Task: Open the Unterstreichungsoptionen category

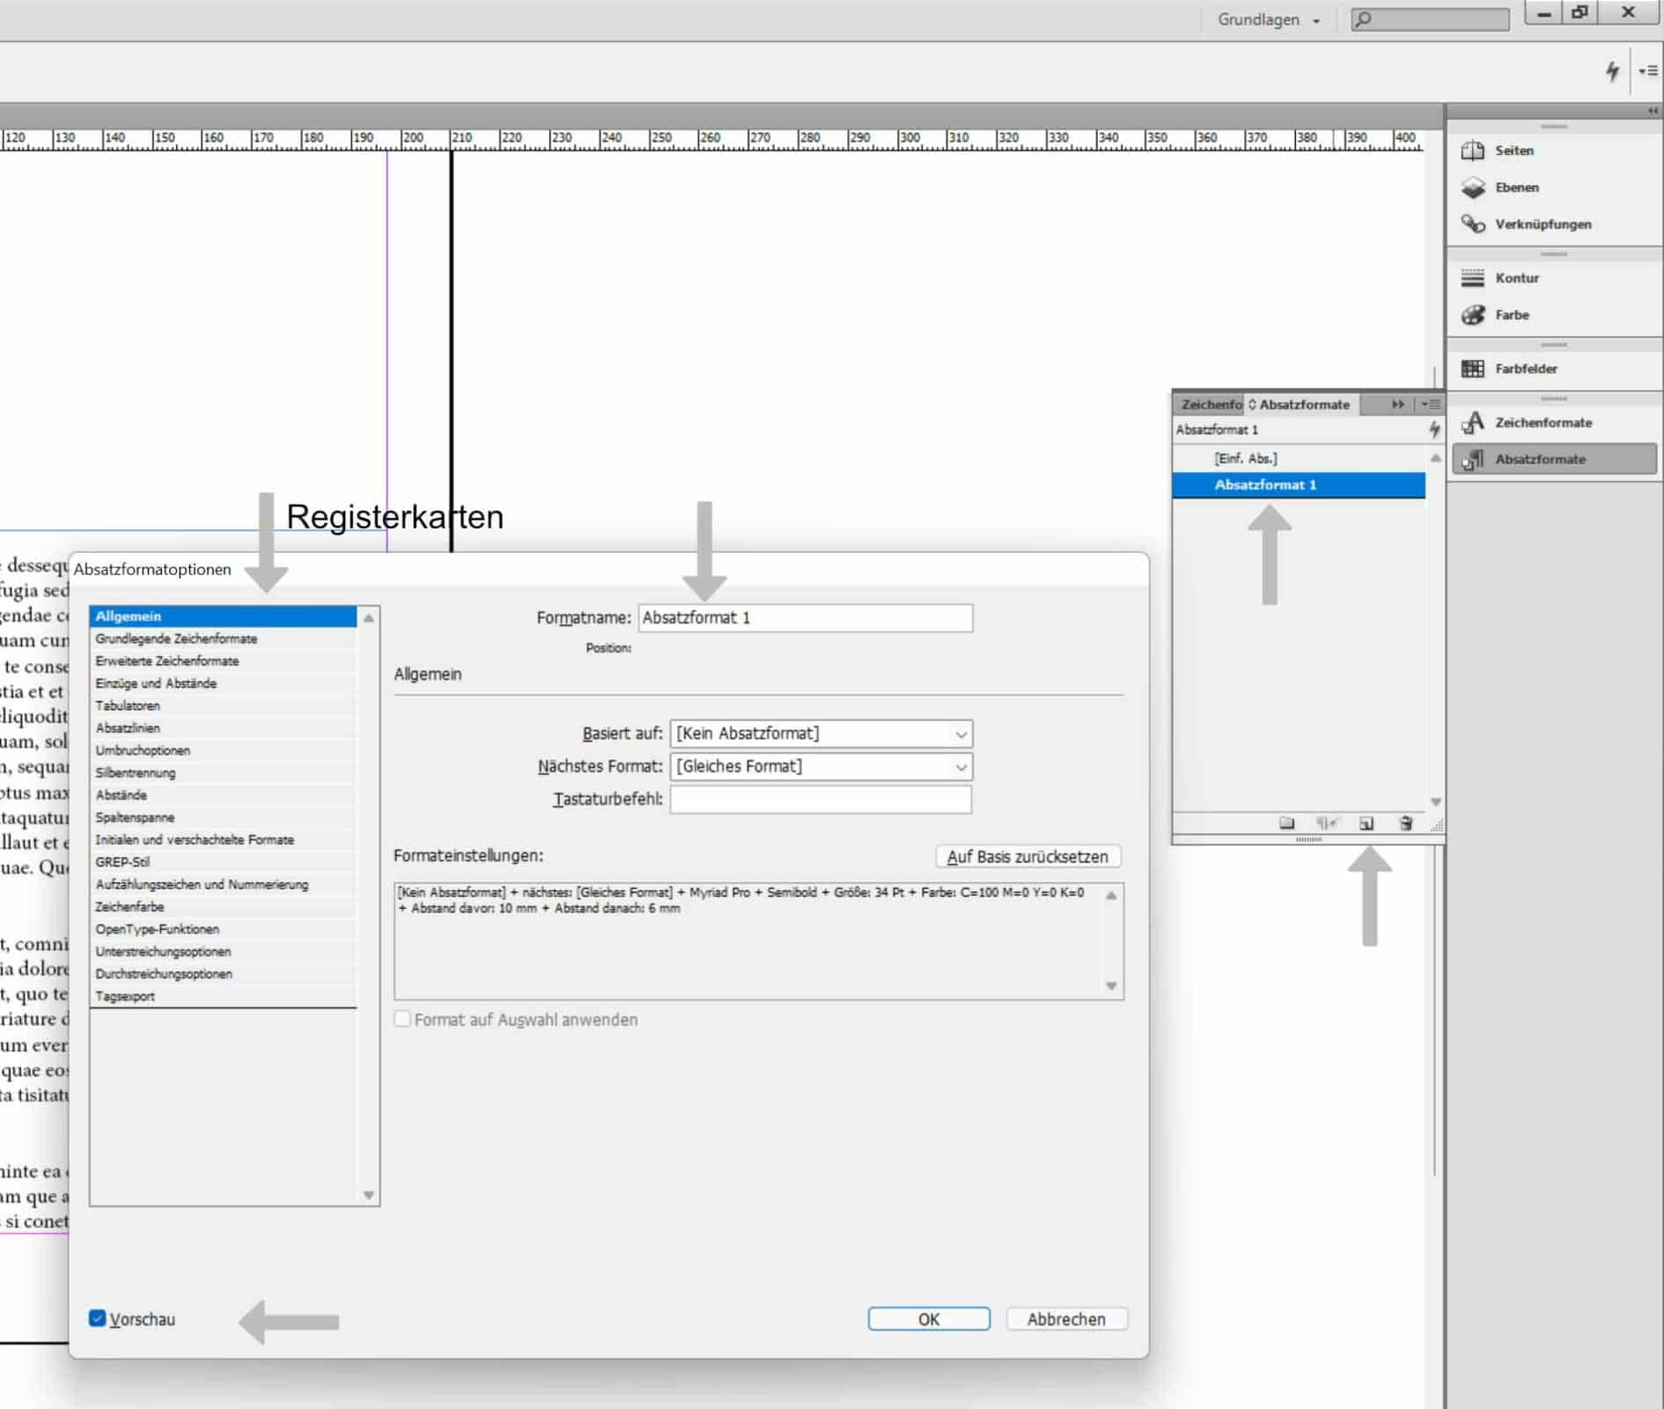Action: 223,952
